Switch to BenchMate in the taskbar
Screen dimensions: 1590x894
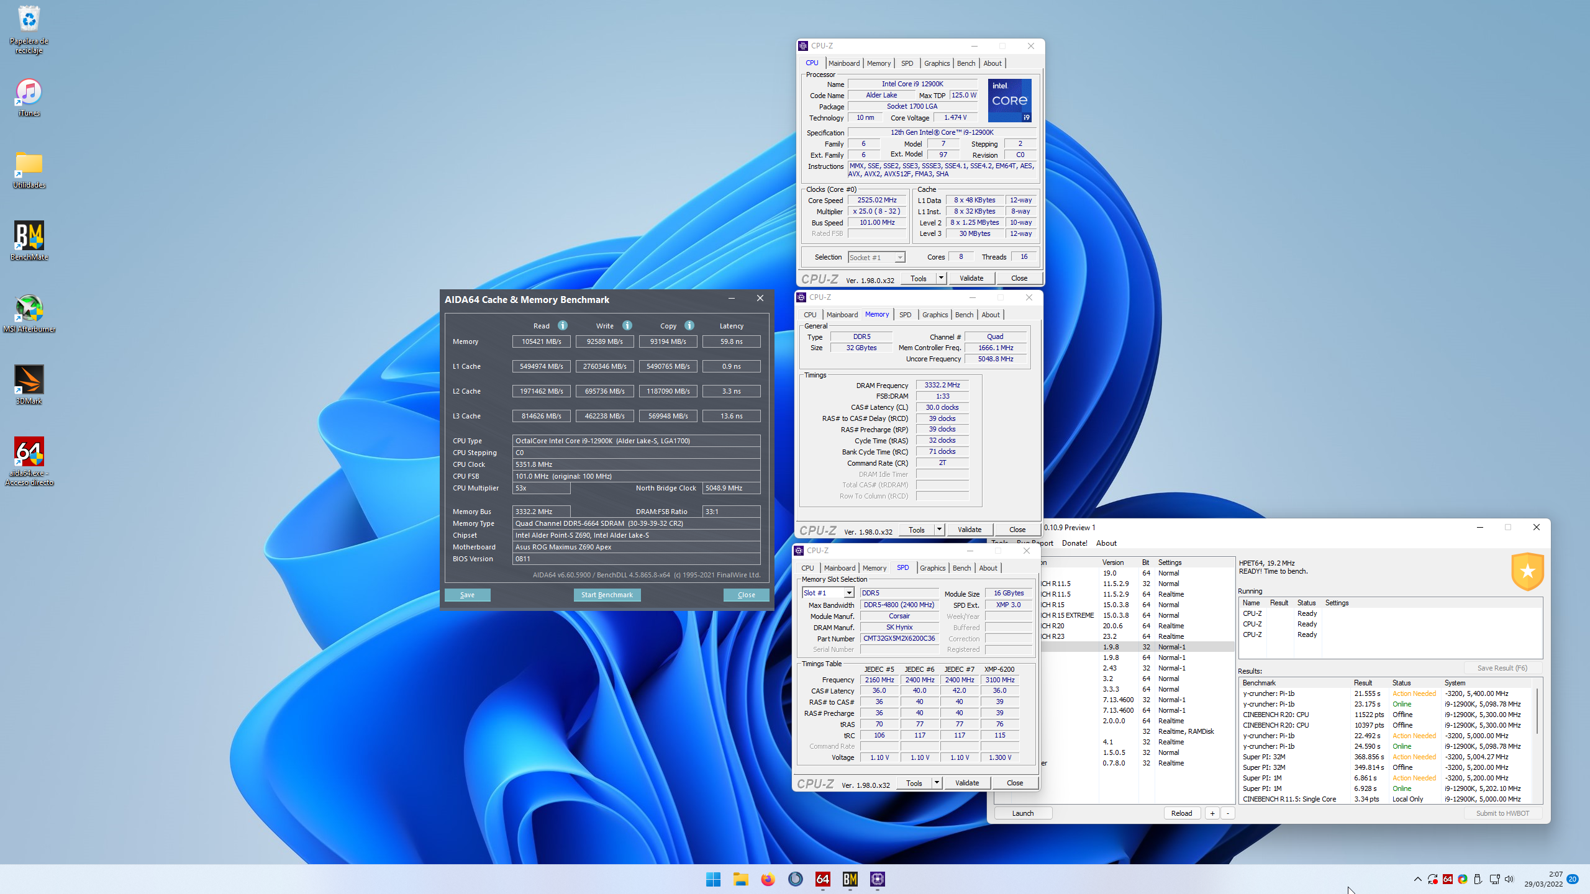850,879
